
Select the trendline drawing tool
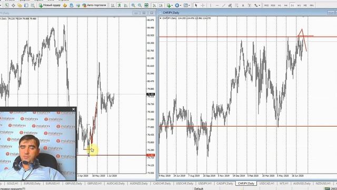pyautogui.click(x=223, y=5)
